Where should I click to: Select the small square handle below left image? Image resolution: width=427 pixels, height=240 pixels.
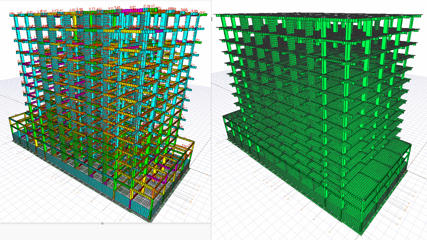click(x=102, y=223)
